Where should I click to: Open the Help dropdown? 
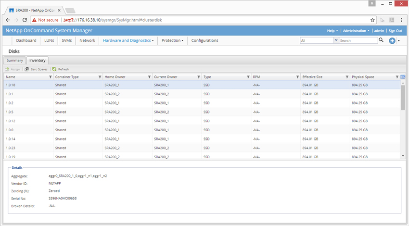pyautogui.click(x=332, y=31)
